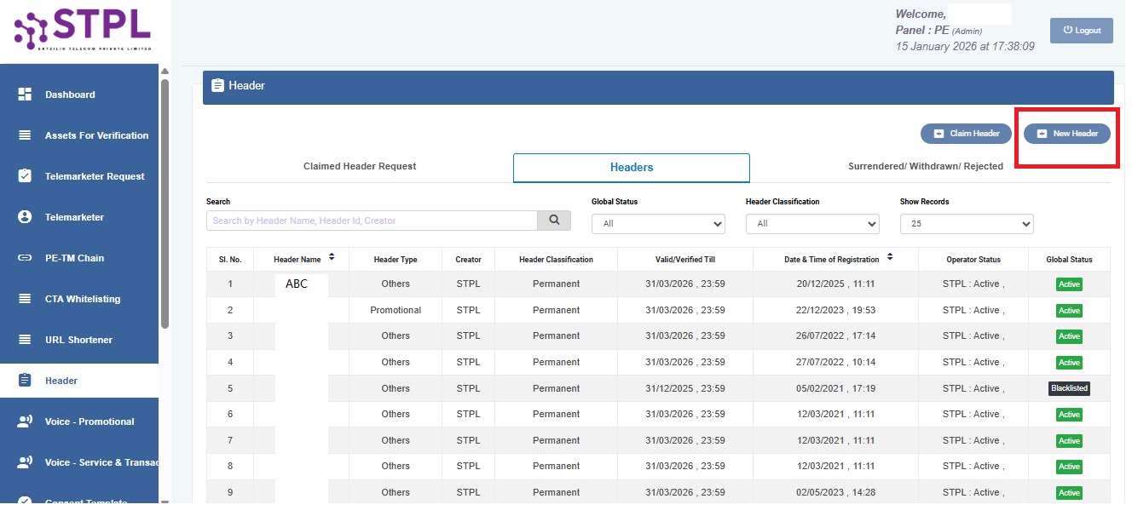Screen dimensions: 1132x516
Task: Click the Logout button
Action: tap(1081, 30)
